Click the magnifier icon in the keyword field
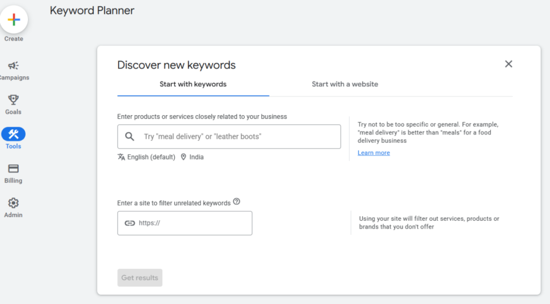 129,137
